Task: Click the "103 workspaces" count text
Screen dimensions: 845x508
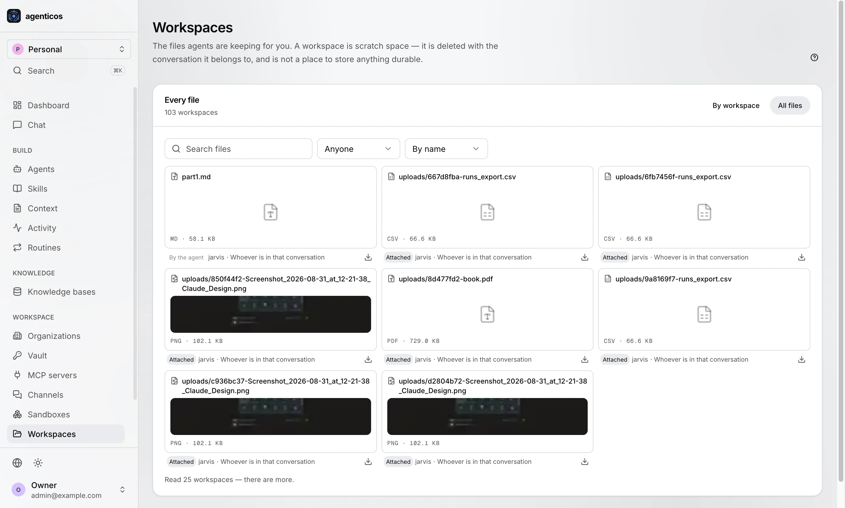Action: [191, 112]
